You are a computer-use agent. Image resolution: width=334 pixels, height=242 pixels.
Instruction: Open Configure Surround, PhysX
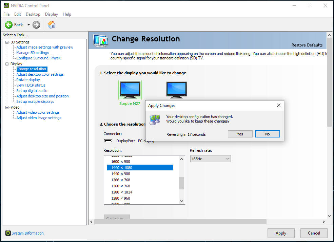point(38,58)
